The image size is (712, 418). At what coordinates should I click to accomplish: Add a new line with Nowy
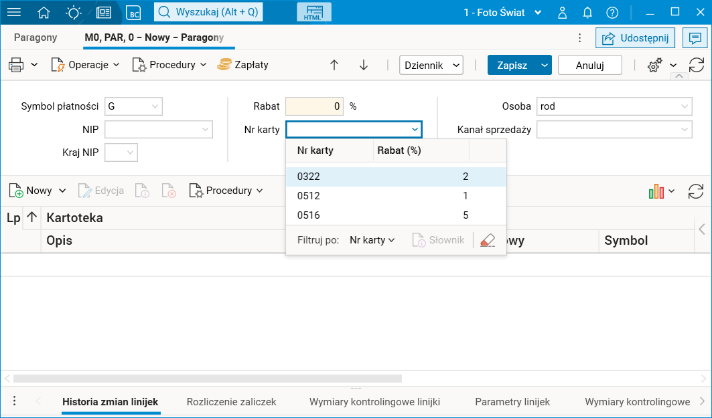point(31,191)
